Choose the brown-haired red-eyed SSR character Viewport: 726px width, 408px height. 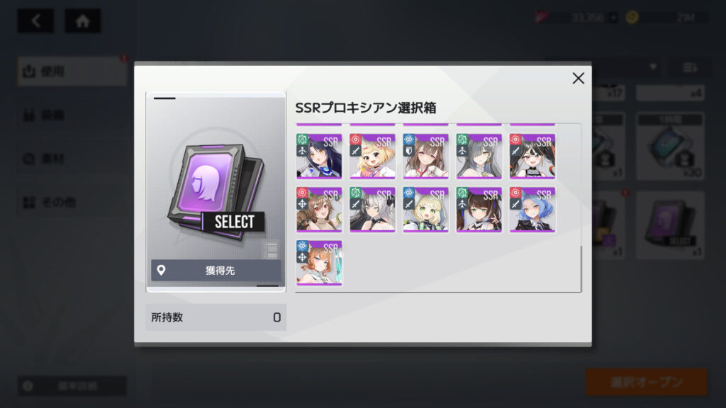pos(319,210)
